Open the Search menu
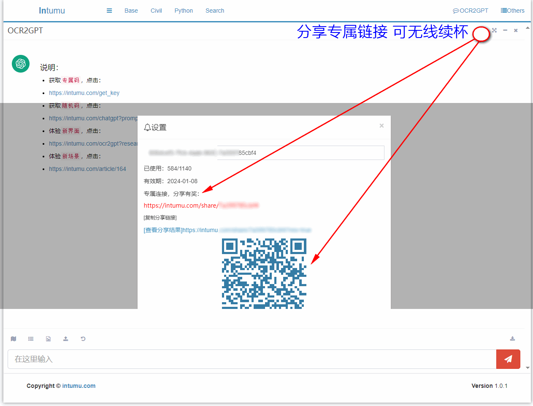This screenshot has width=533, height=406. click(215, 11)
